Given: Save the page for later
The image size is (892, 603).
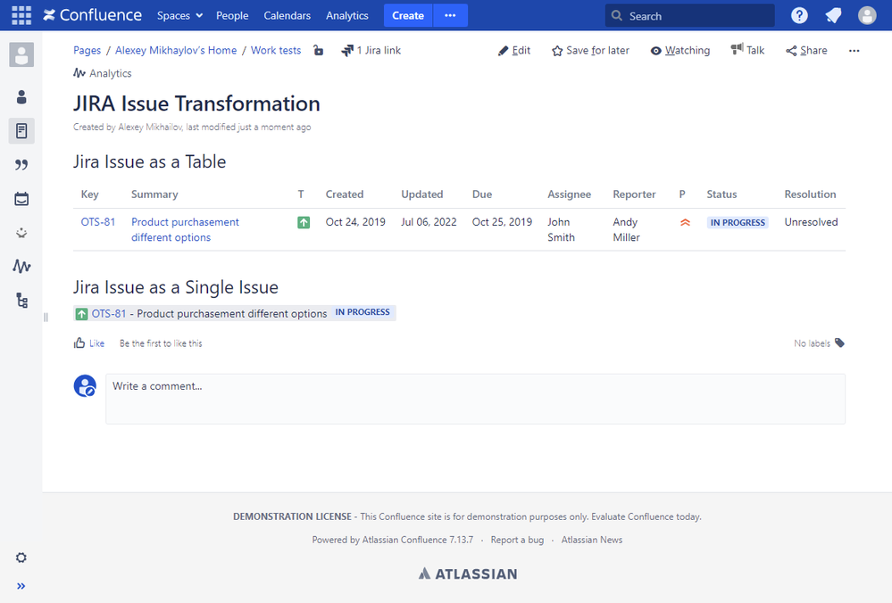Looking at the screenshot, I should pos(590,51).
